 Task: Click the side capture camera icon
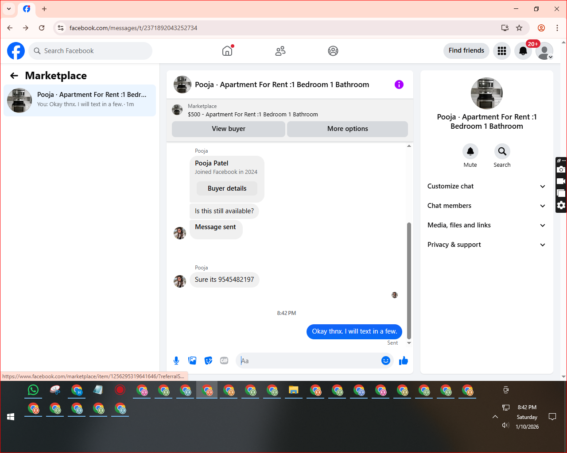tap(561, 169)
